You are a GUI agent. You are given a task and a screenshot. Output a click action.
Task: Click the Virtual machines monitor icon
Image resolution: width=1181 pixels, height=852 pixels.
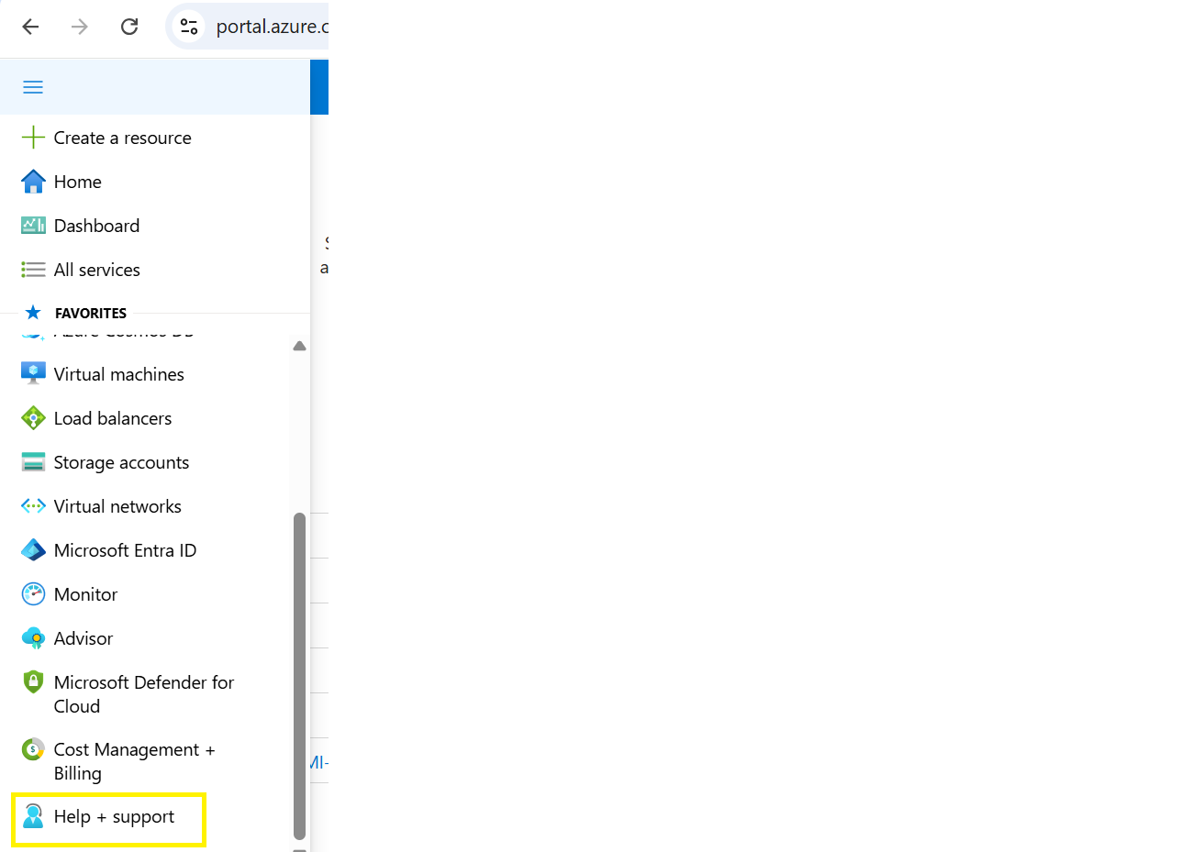point(33,374)
